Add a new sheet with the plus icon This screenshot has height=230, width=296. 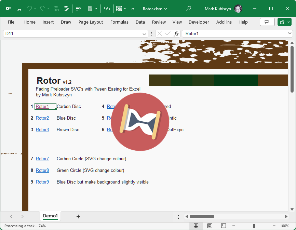pyautogui.click(x=78, y=216)
